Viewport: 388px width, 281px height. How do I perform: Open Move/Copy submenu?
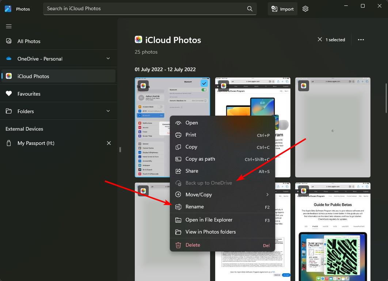[x=222, y=195]
